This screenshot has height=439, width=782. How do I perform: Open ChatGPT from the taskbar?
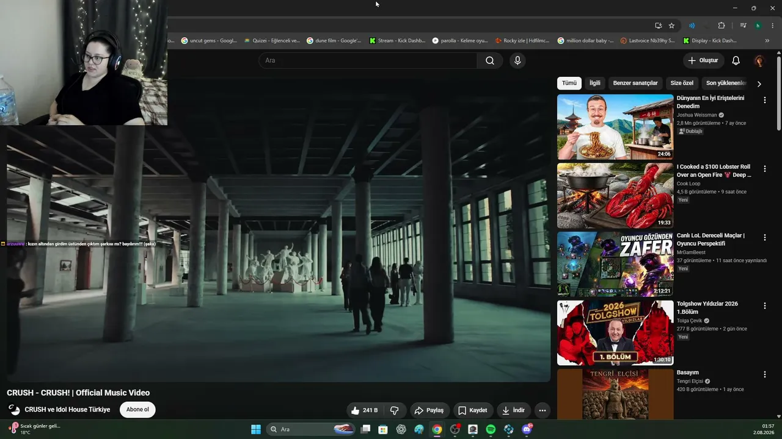coord(401,429)
